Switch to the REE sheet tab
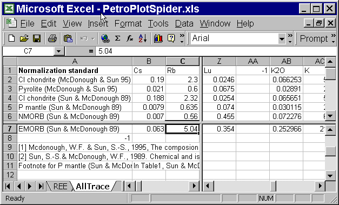The width and height of the screenshot is (339, 205). coord(60,187)
